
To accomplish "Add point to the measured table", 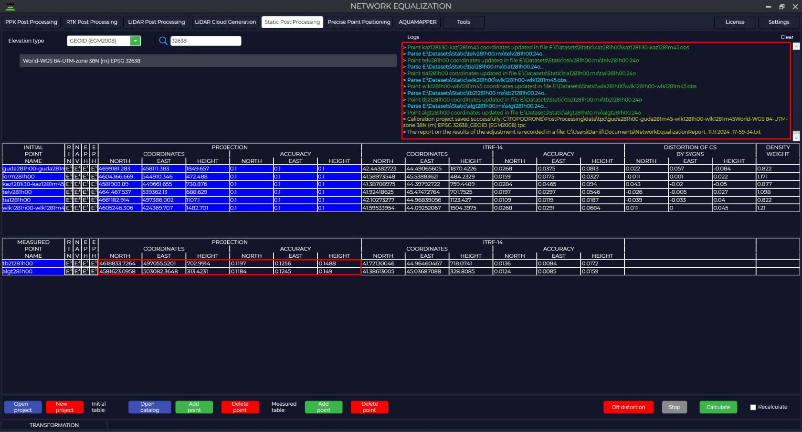I will pyautogui.click(x=324, y=407).
